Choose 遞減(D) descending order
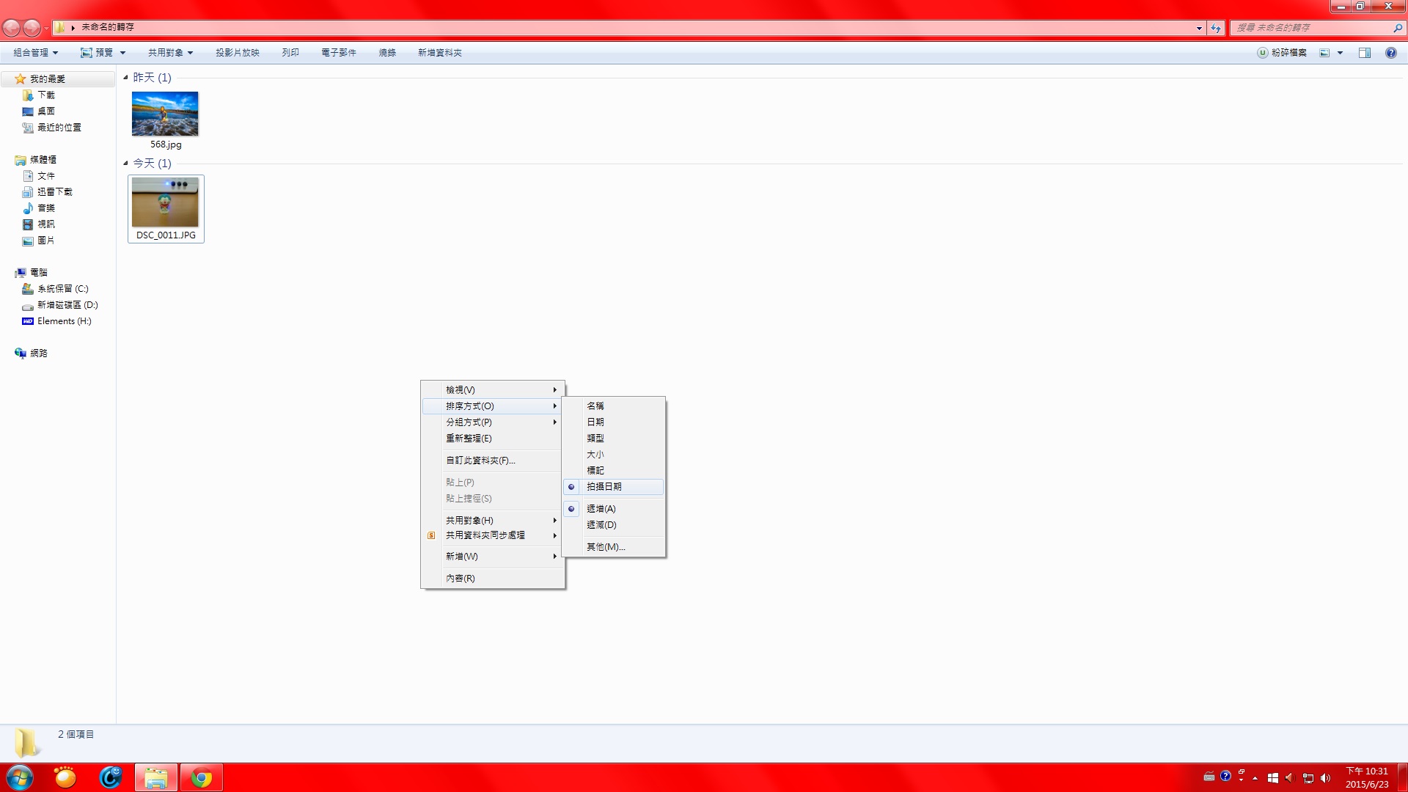 (x=601, y=525)
